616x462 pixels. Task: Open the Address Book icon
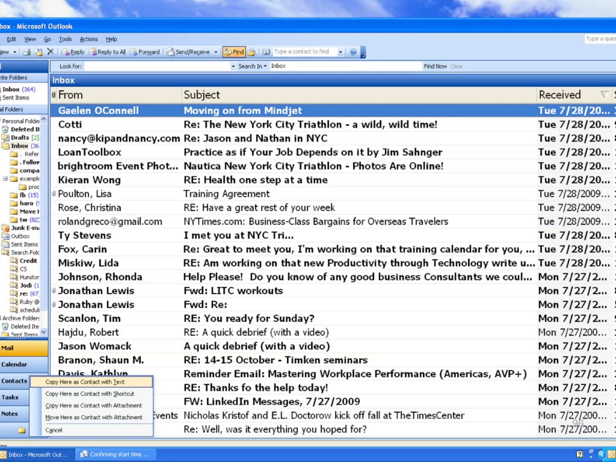266,52
